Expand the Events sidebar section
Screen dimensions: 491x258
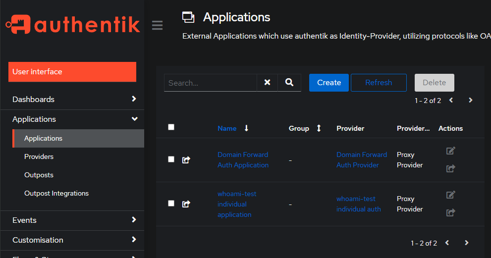tap(72, 220)
